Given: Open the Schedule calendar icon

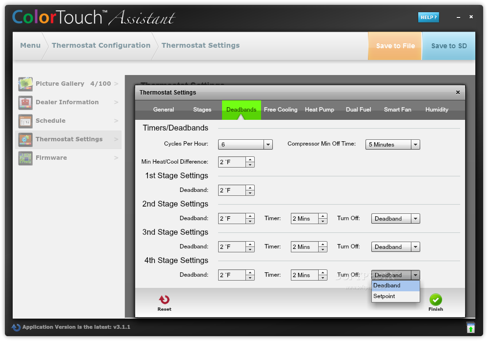Looking at the screenshot, I should click(25, 121).
